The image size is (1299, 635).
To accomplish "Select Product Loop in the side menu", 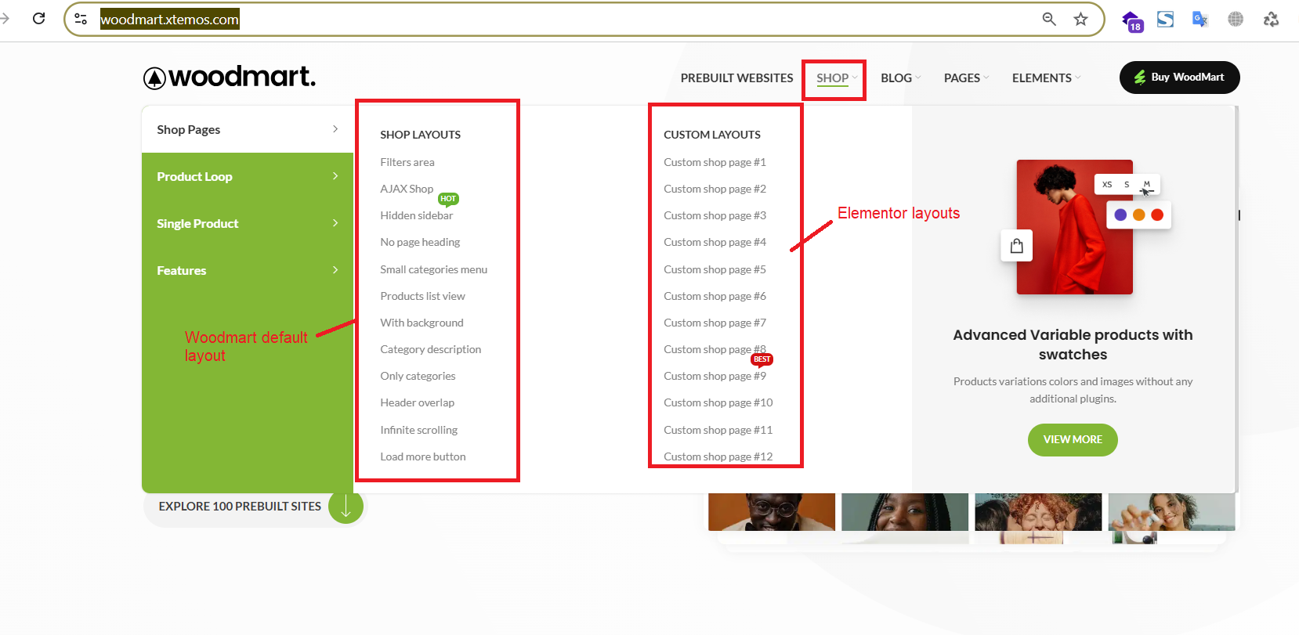I will (x=248, y=176).
